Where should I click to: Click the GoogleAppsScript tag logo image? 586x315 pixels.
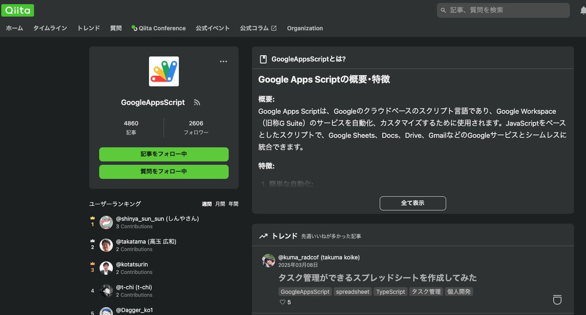[164, 71]
